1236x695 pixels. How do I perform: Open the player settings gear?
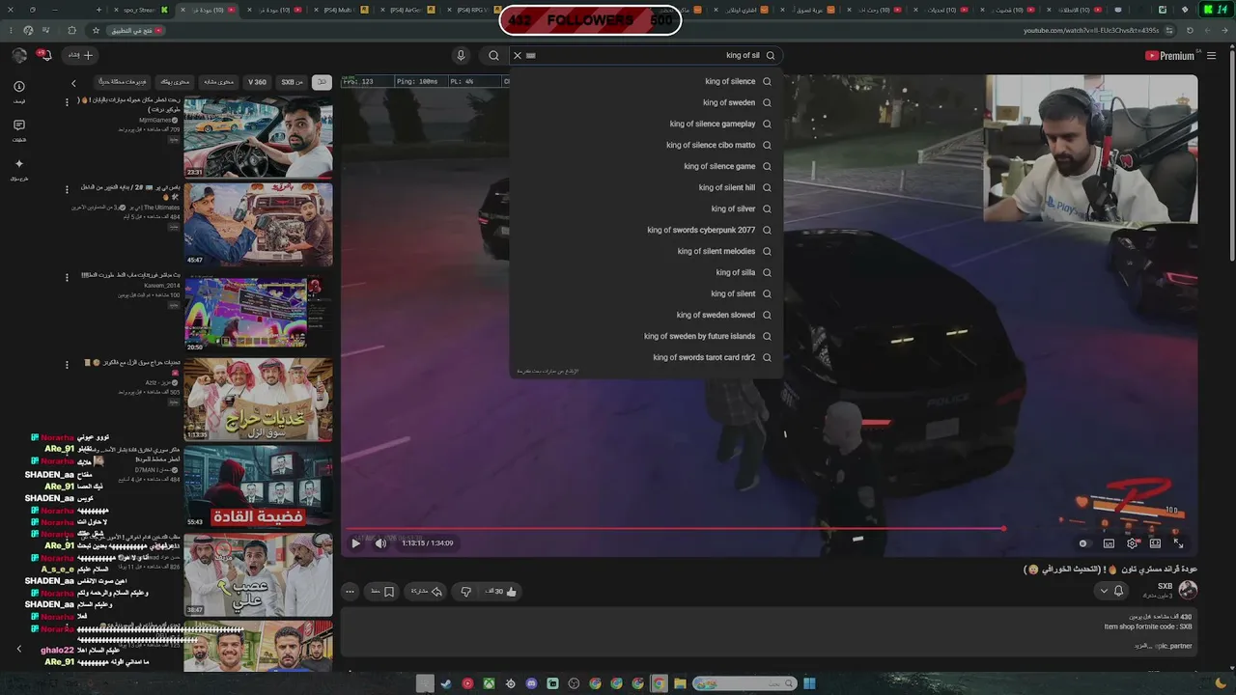coord(1132,543)
